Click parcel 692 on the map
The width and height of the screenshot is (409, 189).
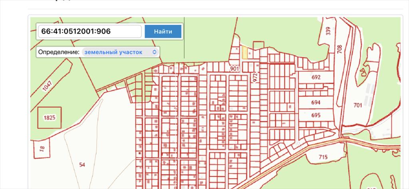tap(316, 78)
